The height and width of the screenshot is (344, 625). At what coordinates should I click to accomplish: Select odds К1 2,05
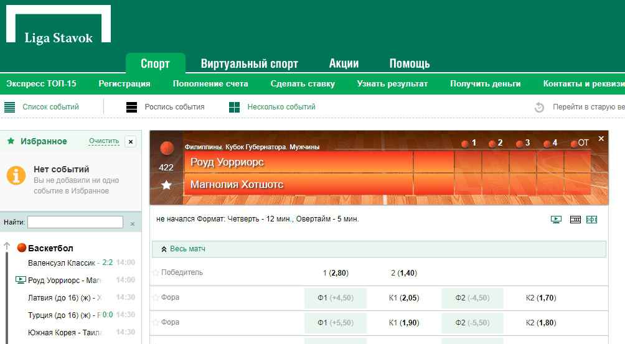click(404, 298)
